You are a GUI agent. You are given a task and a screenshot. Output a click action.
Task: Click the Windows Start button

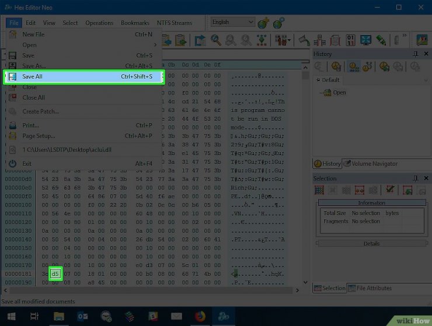(11, 316)
